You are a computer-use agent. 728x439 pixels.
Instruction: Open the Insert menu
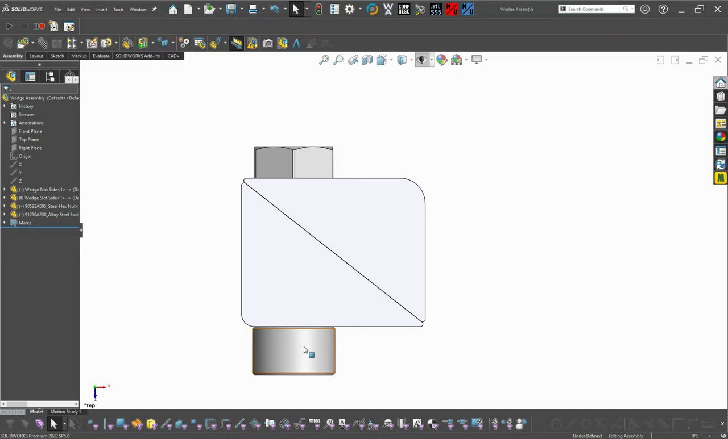point(101,9)
